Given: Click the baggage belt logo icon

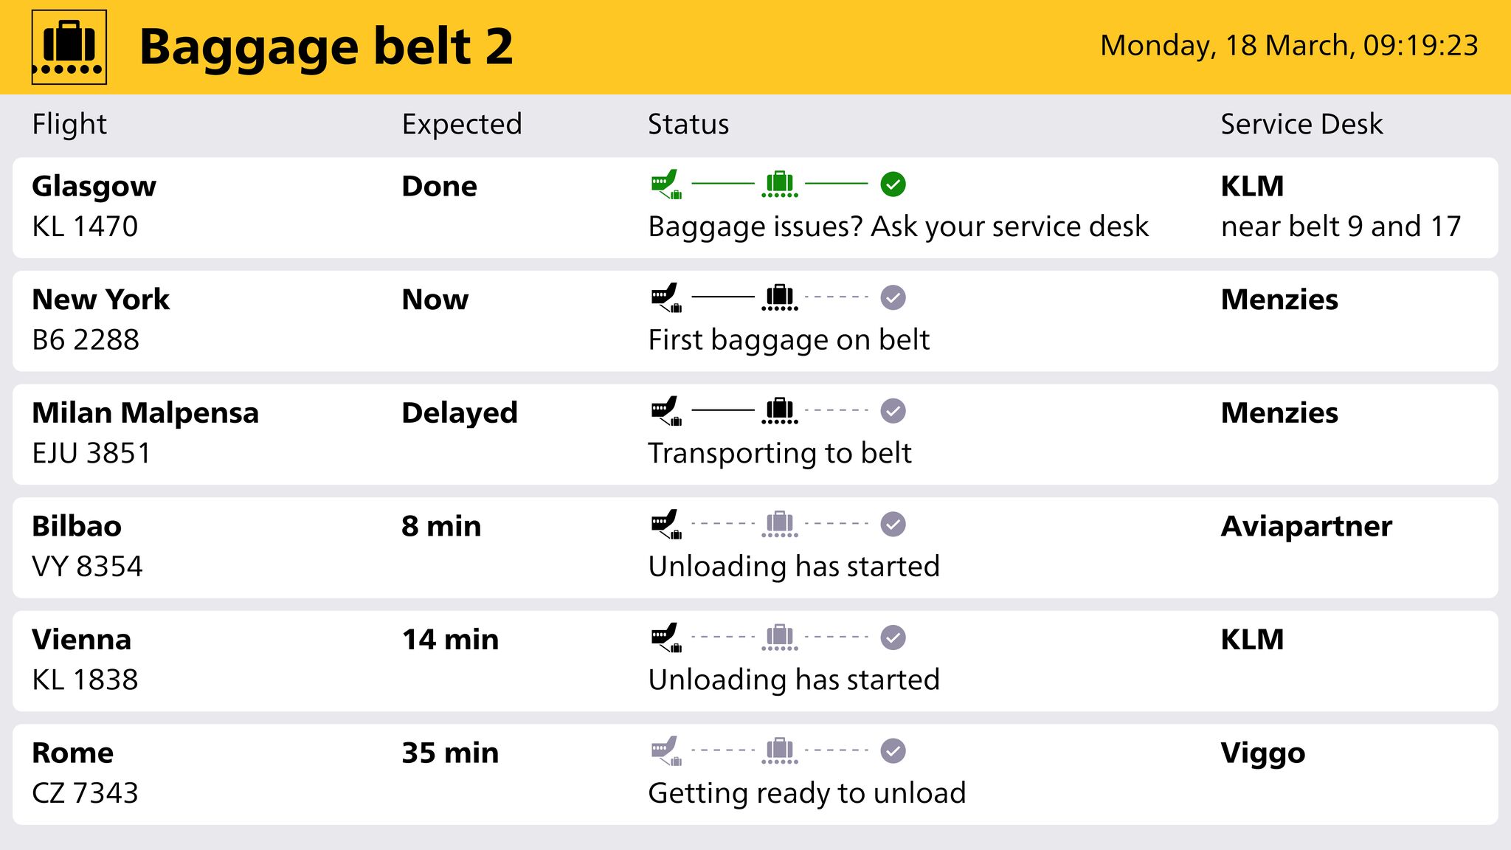Looking at the screenshot, I should pos(69,47).
